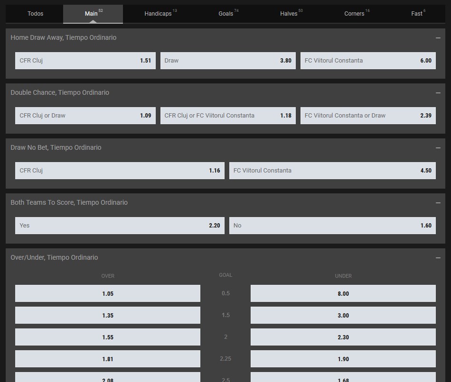Image resolution: width=451 pixels, height=382 pixels.
Task: Select Under 2.5 goals at 1.68
Action: tap(343, 379)
